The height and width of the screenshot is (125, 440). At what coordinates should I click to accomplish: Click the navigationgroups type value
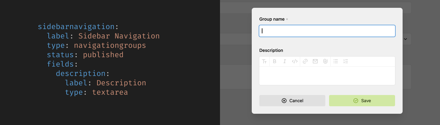[110, 45]
